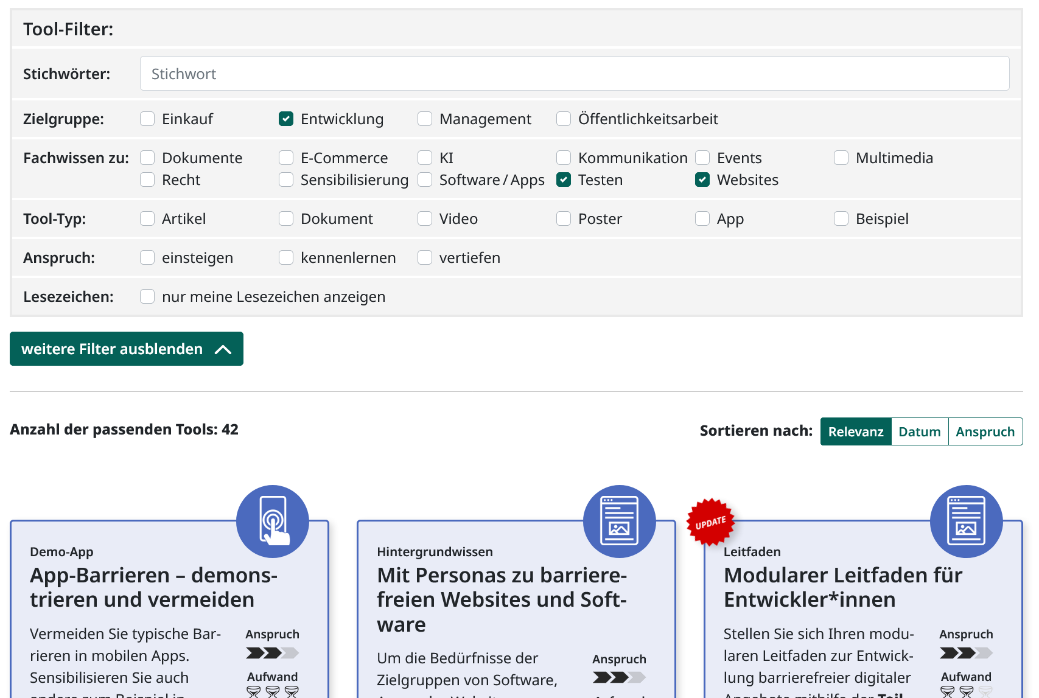
Task: Enable the vertiefen level checkbox
Action: click(425, 257)
